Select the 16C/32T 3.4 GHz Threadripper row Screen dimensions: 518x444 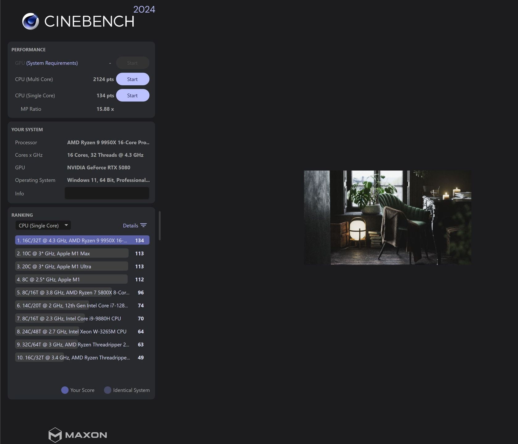coord(82,358)
